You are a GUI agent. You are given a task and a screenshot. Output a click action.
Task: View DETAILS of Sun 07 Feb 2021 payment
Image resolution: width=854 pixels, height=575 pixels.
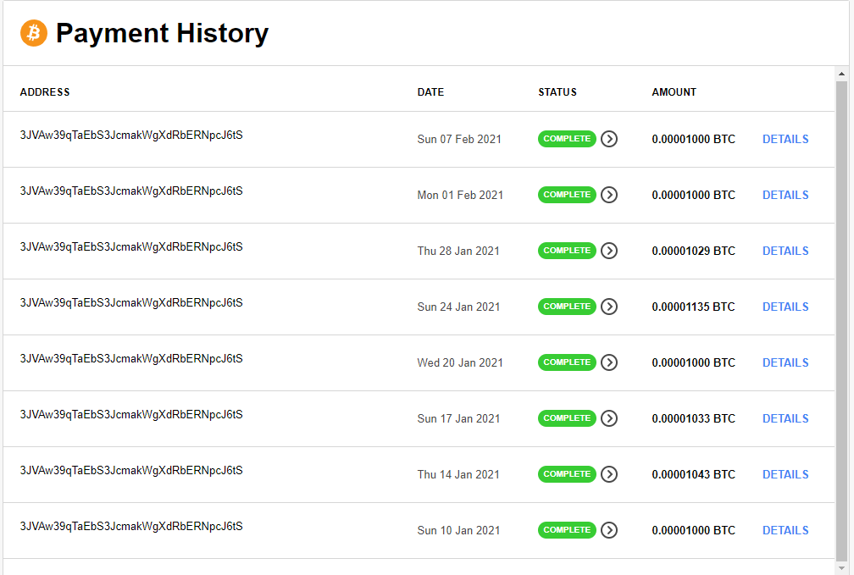[x=785, y=140]
